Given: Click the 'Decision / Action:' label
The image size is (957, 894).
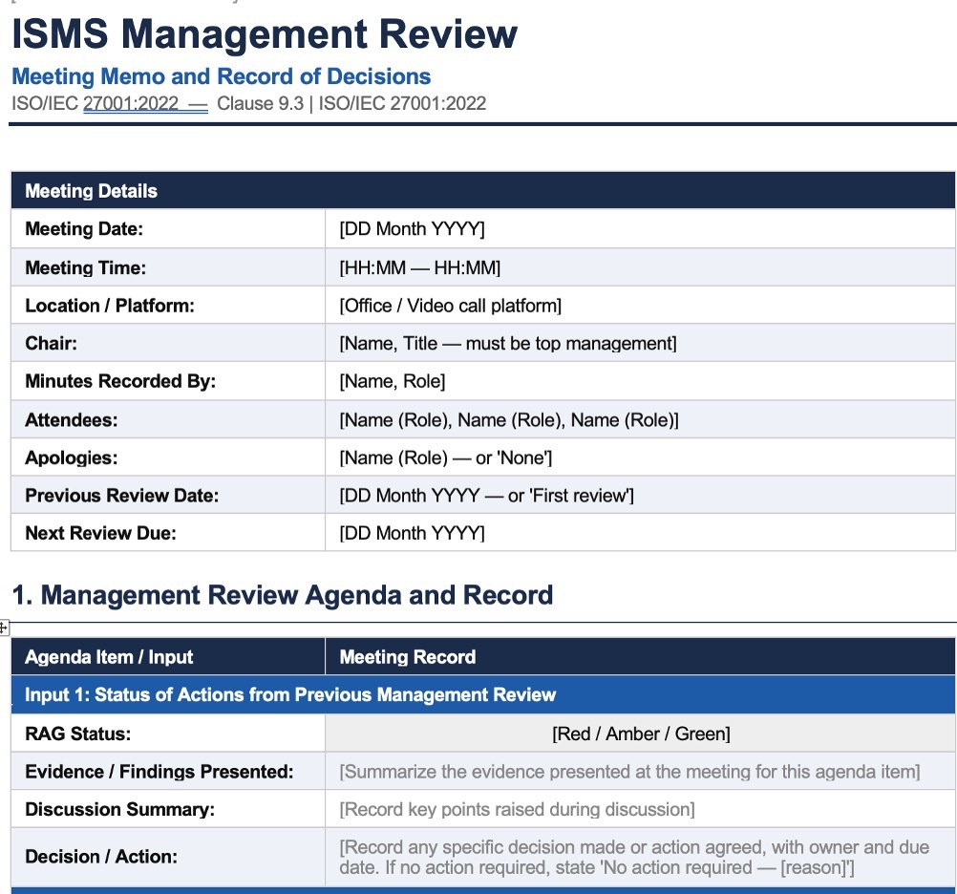Looking at the screenshot, I should tap(101, 856).
